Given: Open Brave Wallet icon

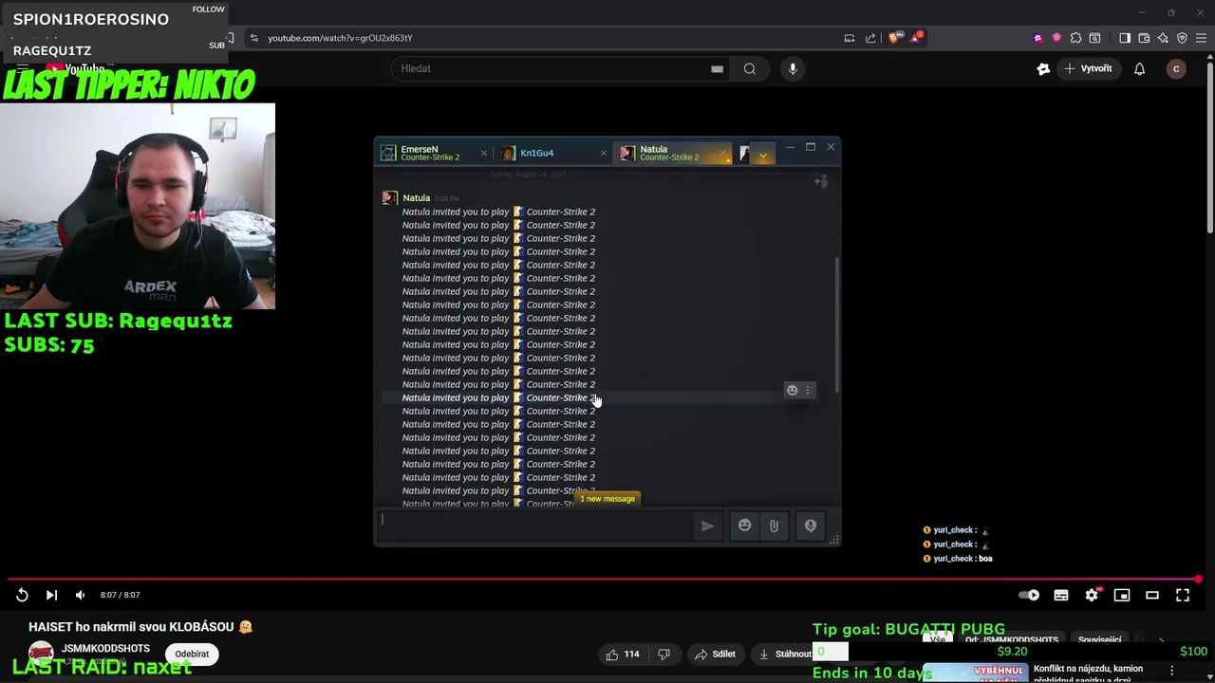Looking at the screenshot, I should (1144, 38).
